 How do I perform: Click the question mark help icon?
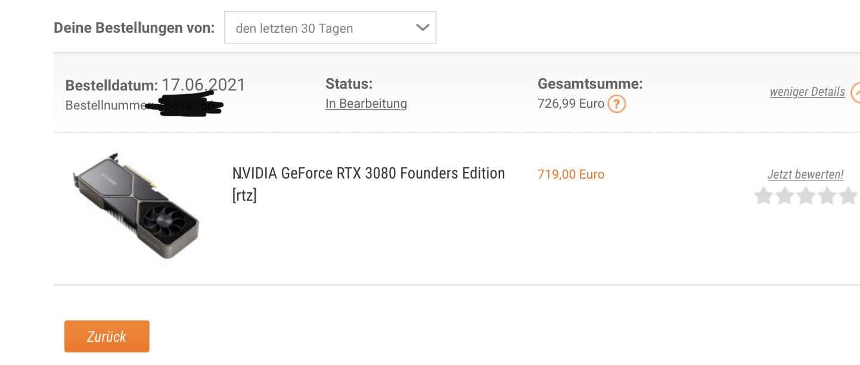click(616, 104)
